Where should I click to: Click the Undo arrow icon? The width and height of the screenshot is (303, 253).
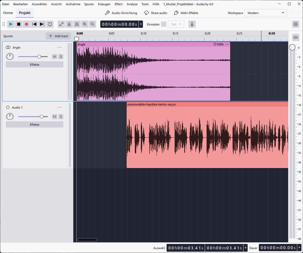coord(291,13)
